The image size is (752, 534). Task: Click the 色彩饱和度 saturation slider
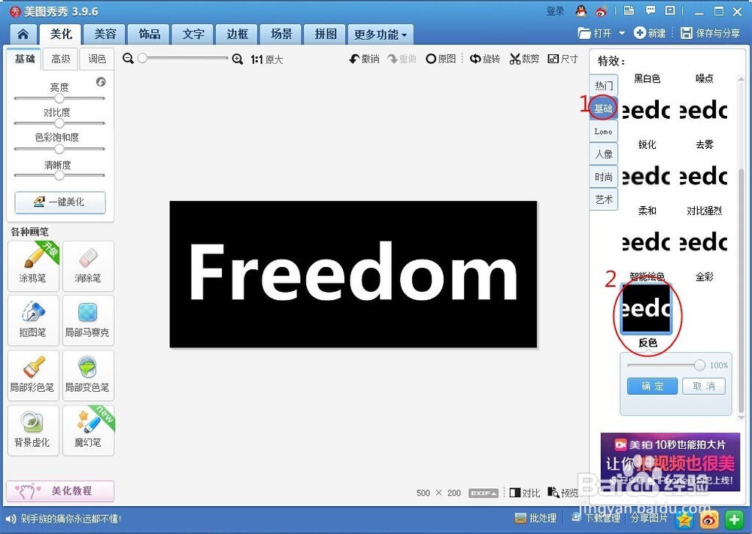59,149
